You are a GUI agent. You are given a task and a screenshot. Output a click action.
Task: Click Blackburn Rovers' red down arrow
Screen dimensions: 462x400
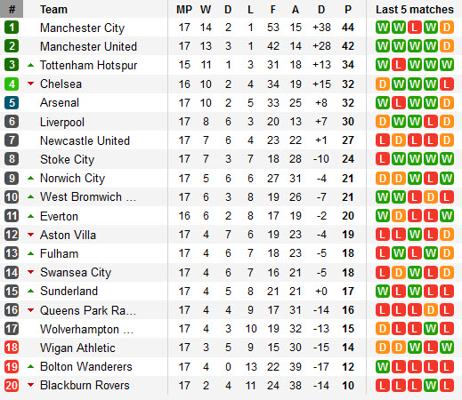(30, 385)
